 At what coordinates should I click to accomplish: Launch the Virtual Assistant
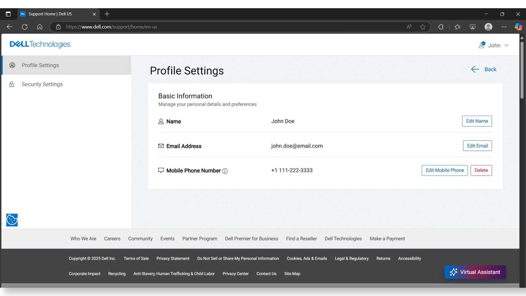click(x=475, y=272)
